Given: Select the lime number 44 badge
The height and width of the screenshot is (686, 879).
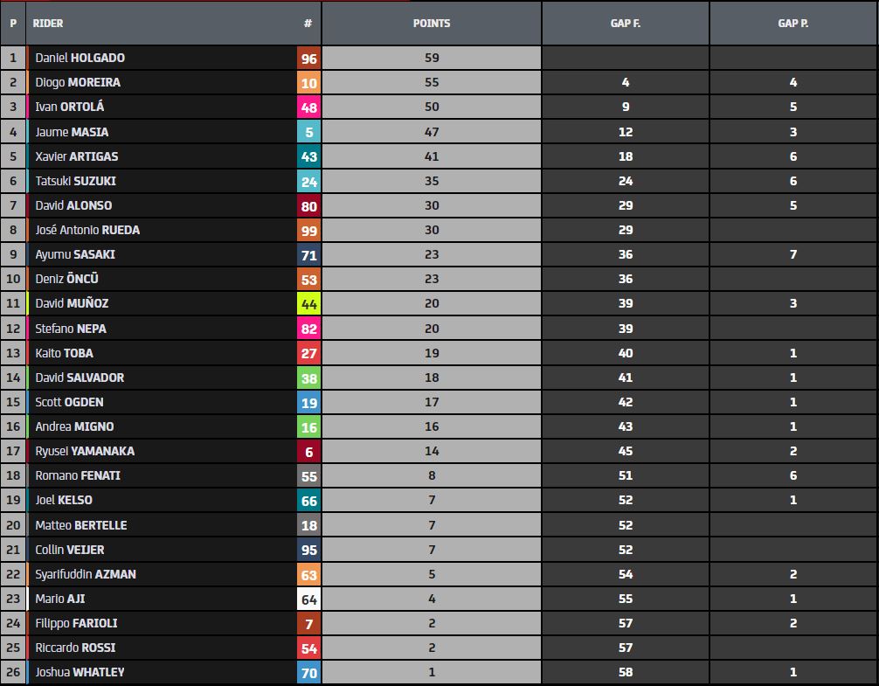Looking at the screenshot, I should (x=308, y=304).
